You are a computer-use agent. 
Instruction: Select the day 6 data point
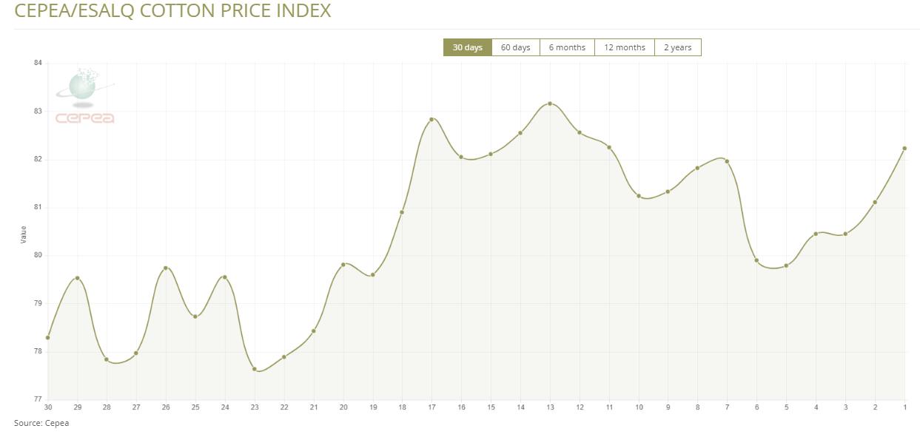(756, 260)
